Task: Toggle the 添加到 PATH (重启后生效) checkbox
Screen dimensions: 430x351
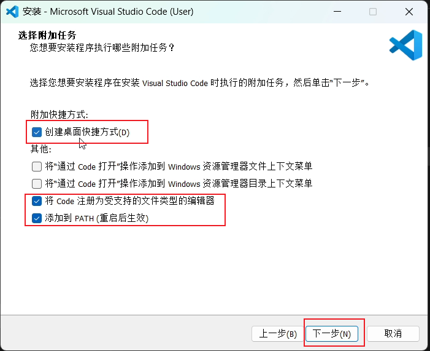Action: click(36, 218)
